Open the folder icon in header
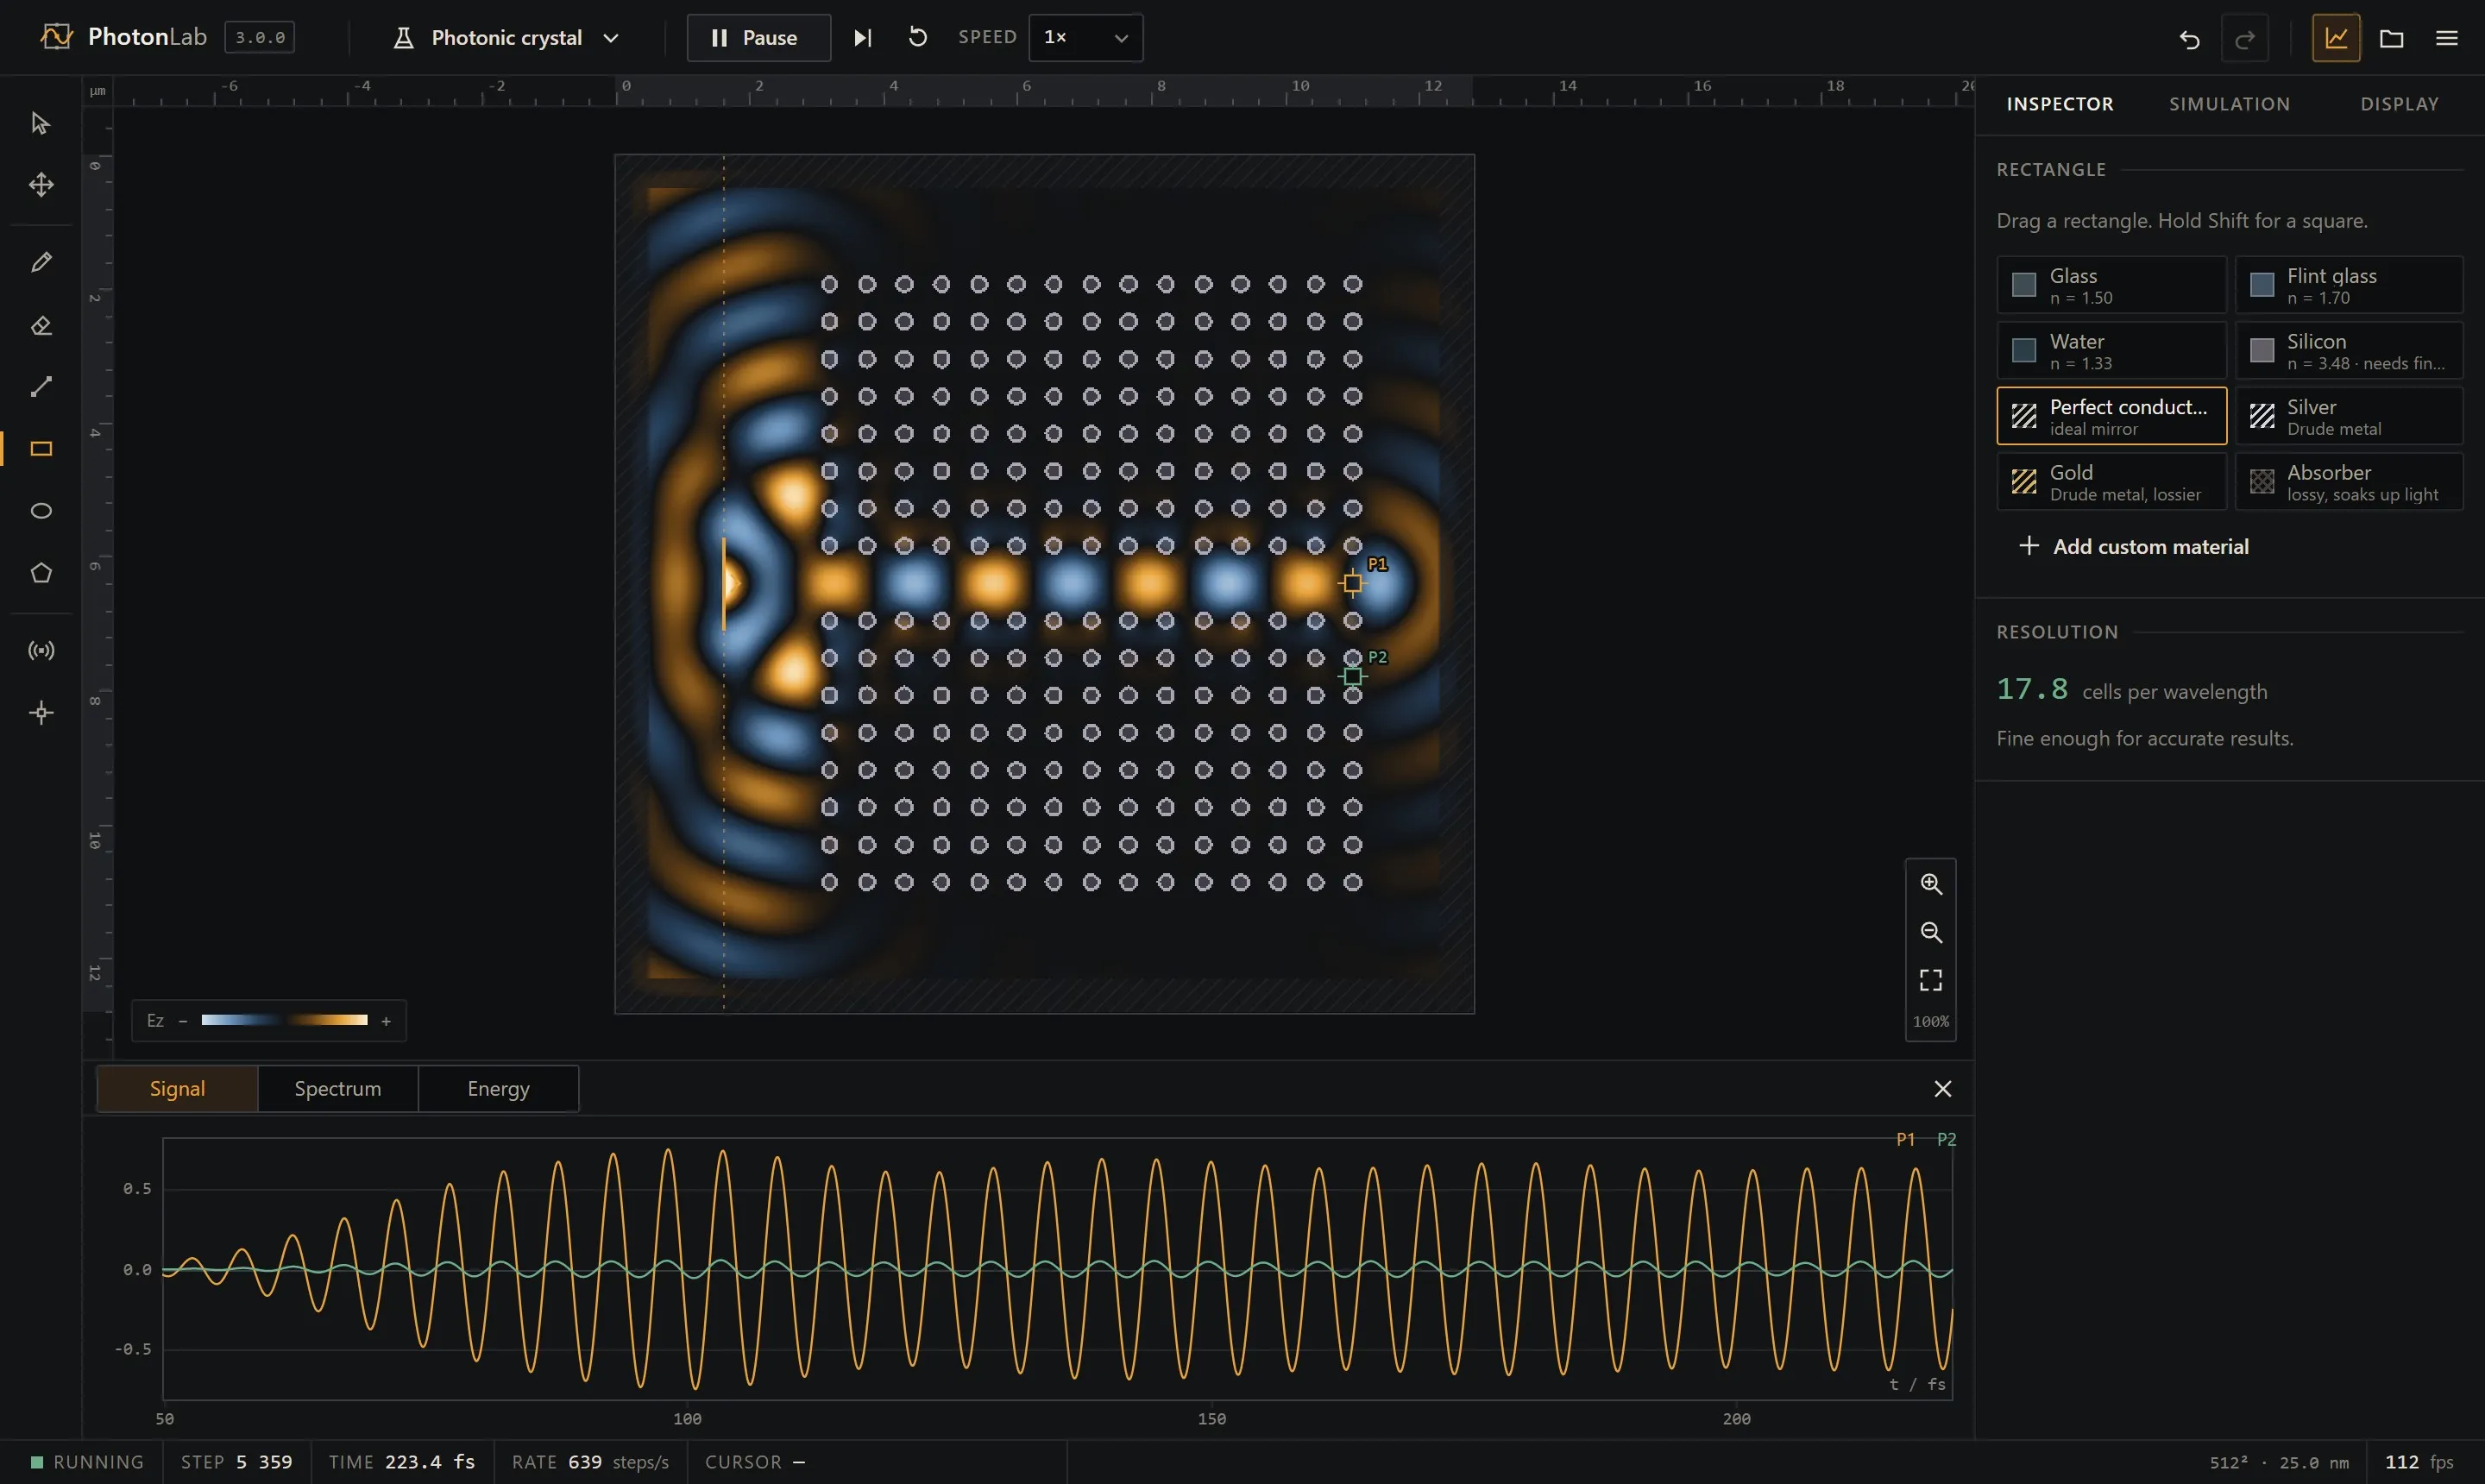 pyautogui.click(x=2391, y=38)
